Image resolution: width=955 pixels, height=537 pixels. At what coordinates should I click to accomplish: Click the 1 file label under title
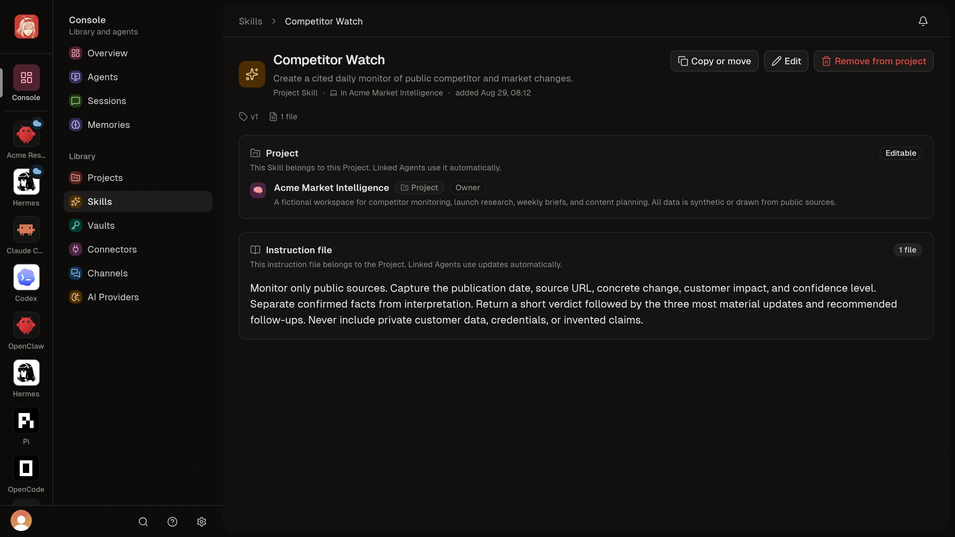(x=284, y=117)
